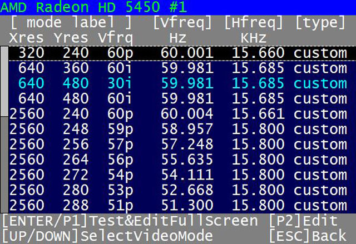This screenshot has width=356, height=244.
Task: Click the 55.635 vertical frequency value
Action: [187, 160]
